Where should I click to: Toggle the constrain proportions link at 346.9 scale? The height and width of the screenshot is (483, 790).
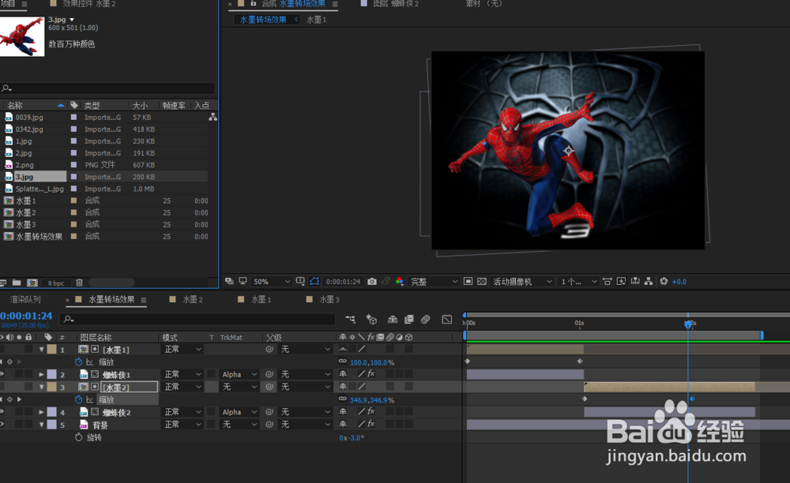click(343, 399)
